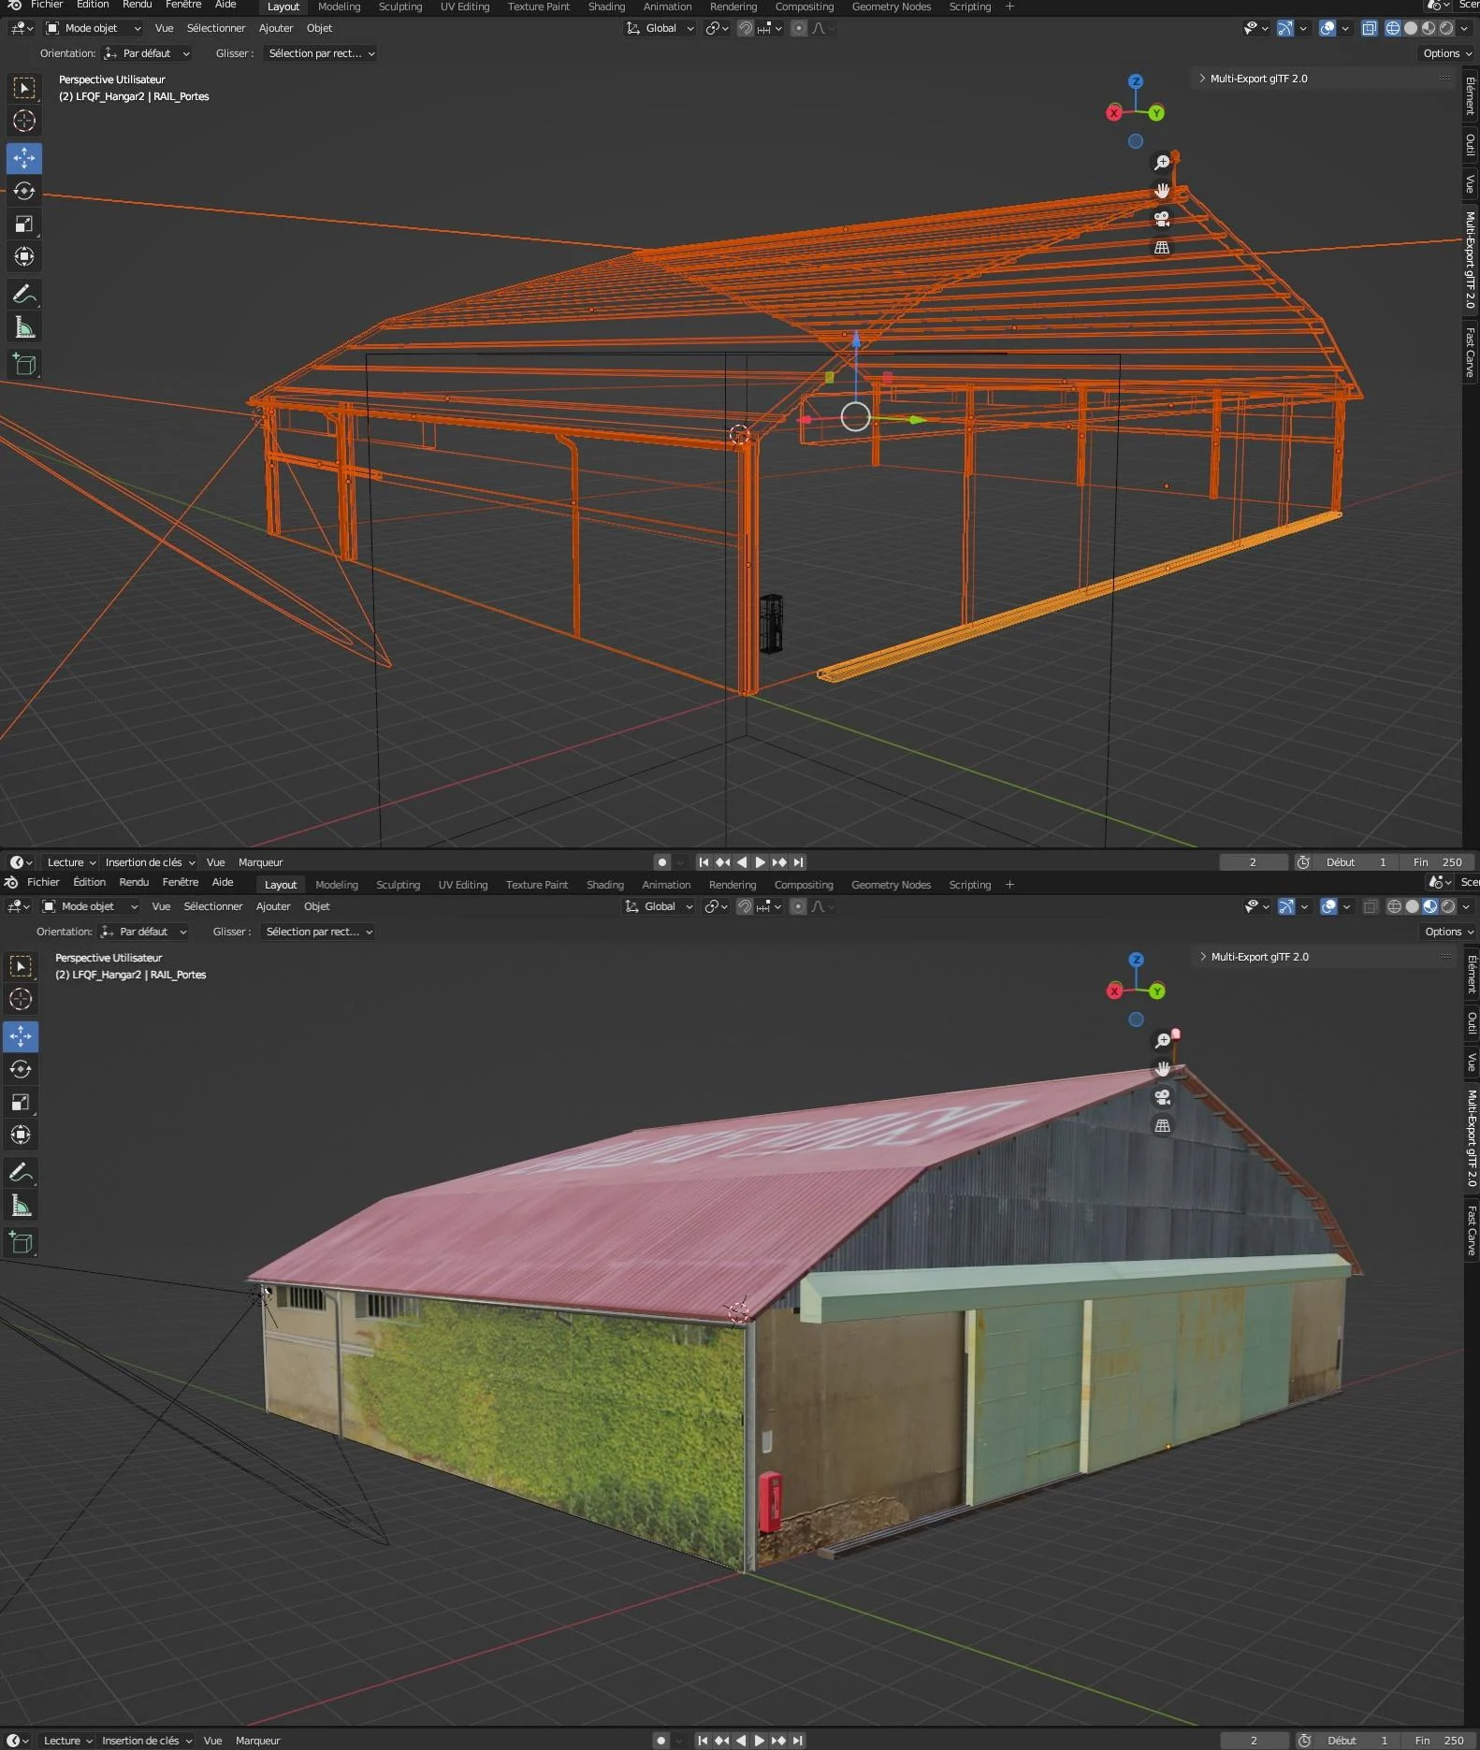The image size is (1480, 1750).
Task: Click Objet in bottom viewport header
Action: click(317, 906)
